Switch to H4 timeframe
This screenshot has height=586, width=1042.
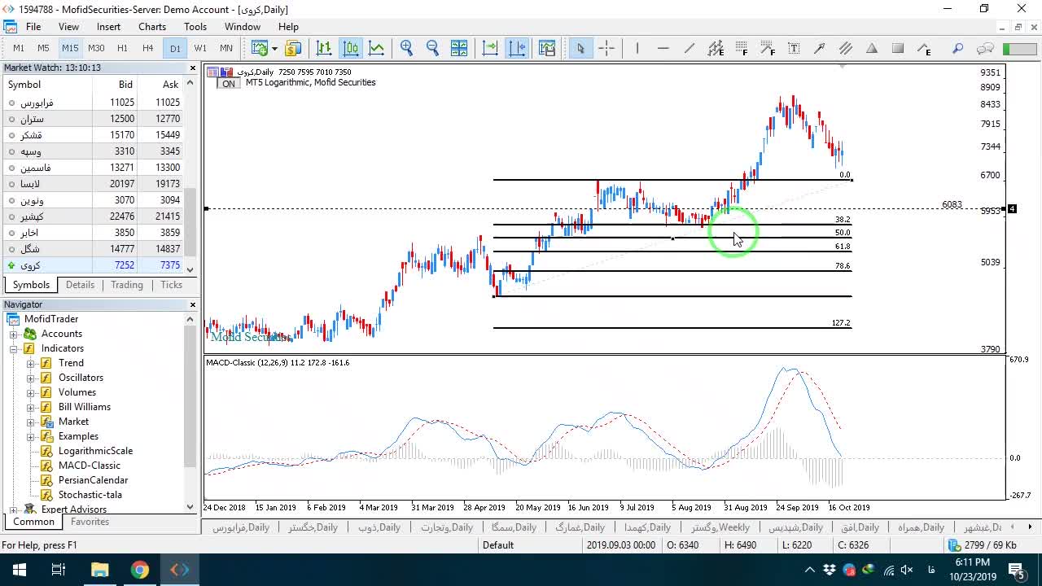(148, 48)
